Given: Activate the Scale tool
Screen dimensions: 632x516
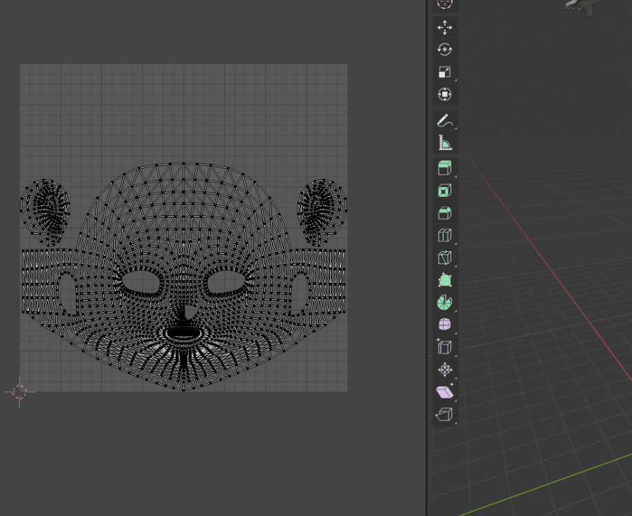Looking at the screenshot, I should 445,72.
